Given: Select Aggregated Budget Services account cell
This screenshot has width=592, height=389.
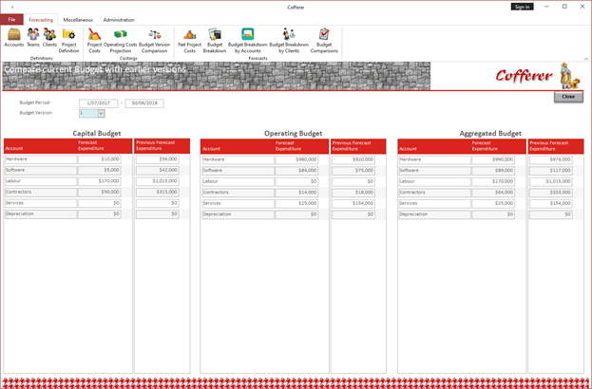Looking at the screenshot, I should pyautogui.click(x=435, y=204).
